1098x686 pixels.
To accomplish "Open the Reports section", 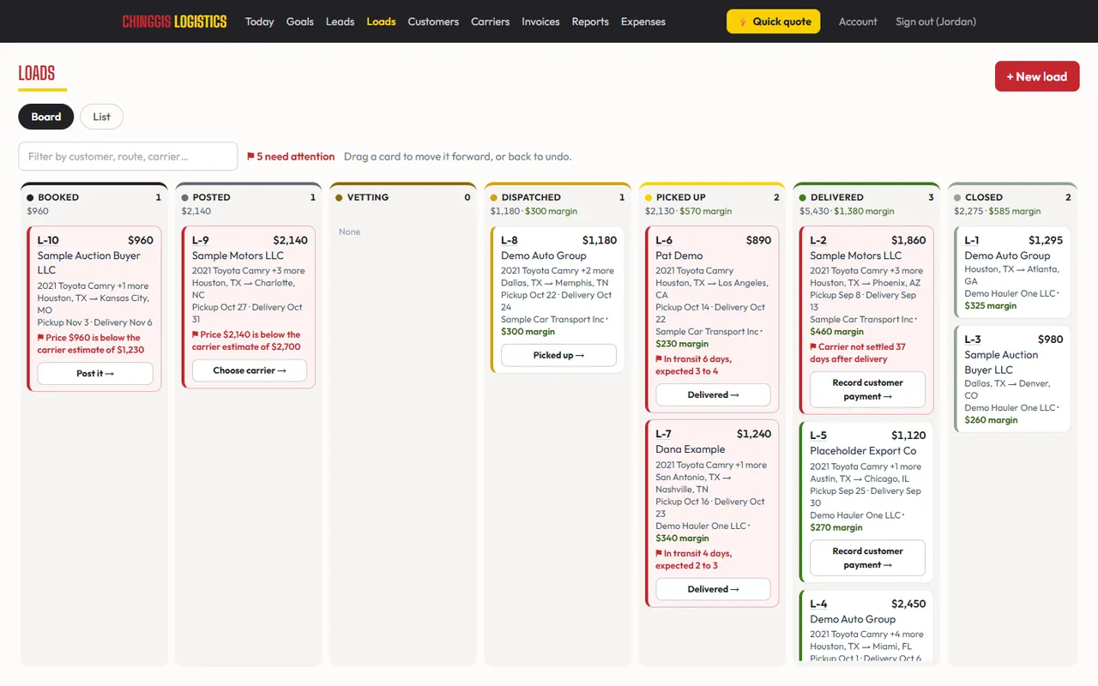I will click(x=590, y=21).
